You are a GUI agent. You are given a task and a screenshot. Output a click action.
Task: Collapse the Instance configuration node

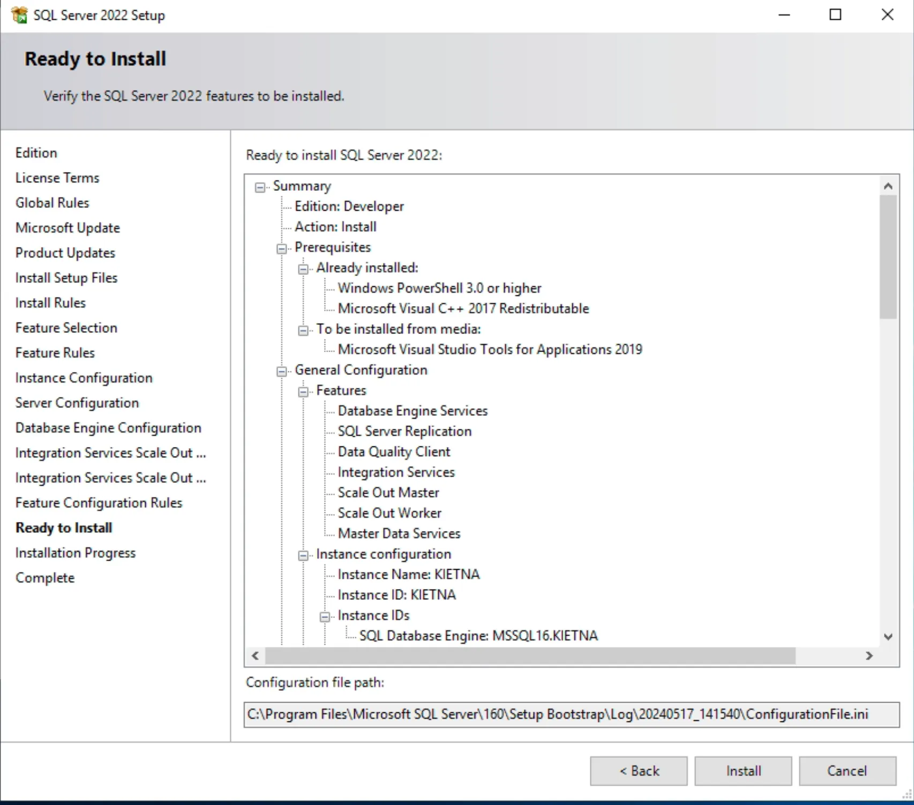(x=303, y=555)
